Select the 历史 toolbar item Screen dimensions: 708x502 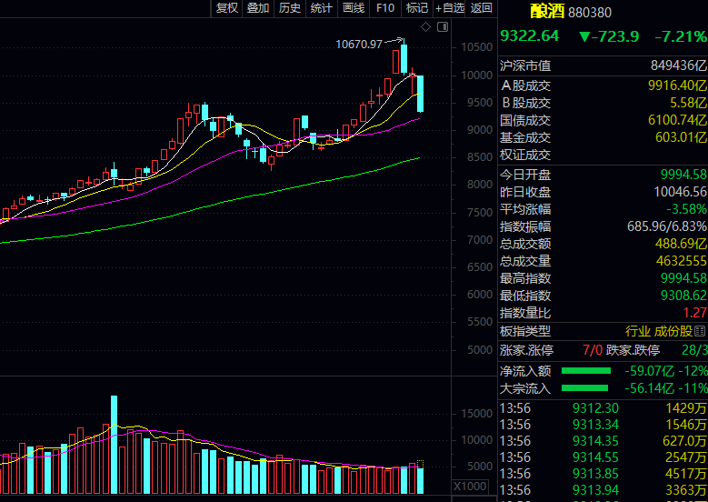290,8
